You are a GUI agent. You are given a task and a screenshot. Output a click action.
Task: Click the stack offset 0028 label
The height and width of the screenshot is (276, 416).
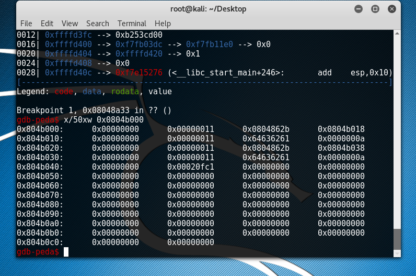tap(26, 73)
